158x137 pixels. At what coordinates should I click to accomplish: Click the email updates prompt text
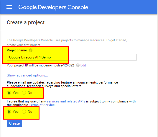(x=62, y=84)
